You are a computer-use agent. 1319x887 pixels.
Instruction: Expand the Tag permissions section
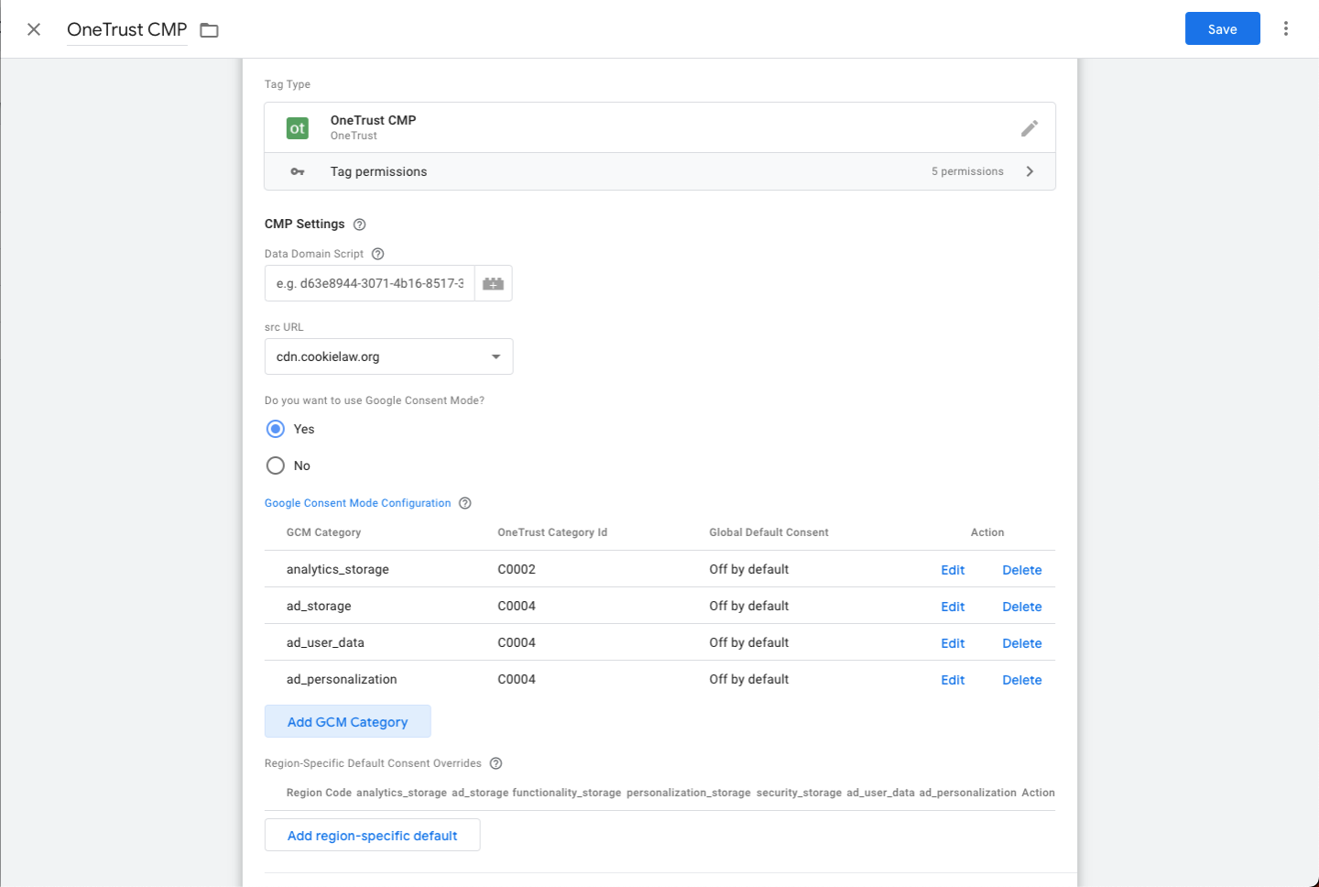(x=1030, y=171)
